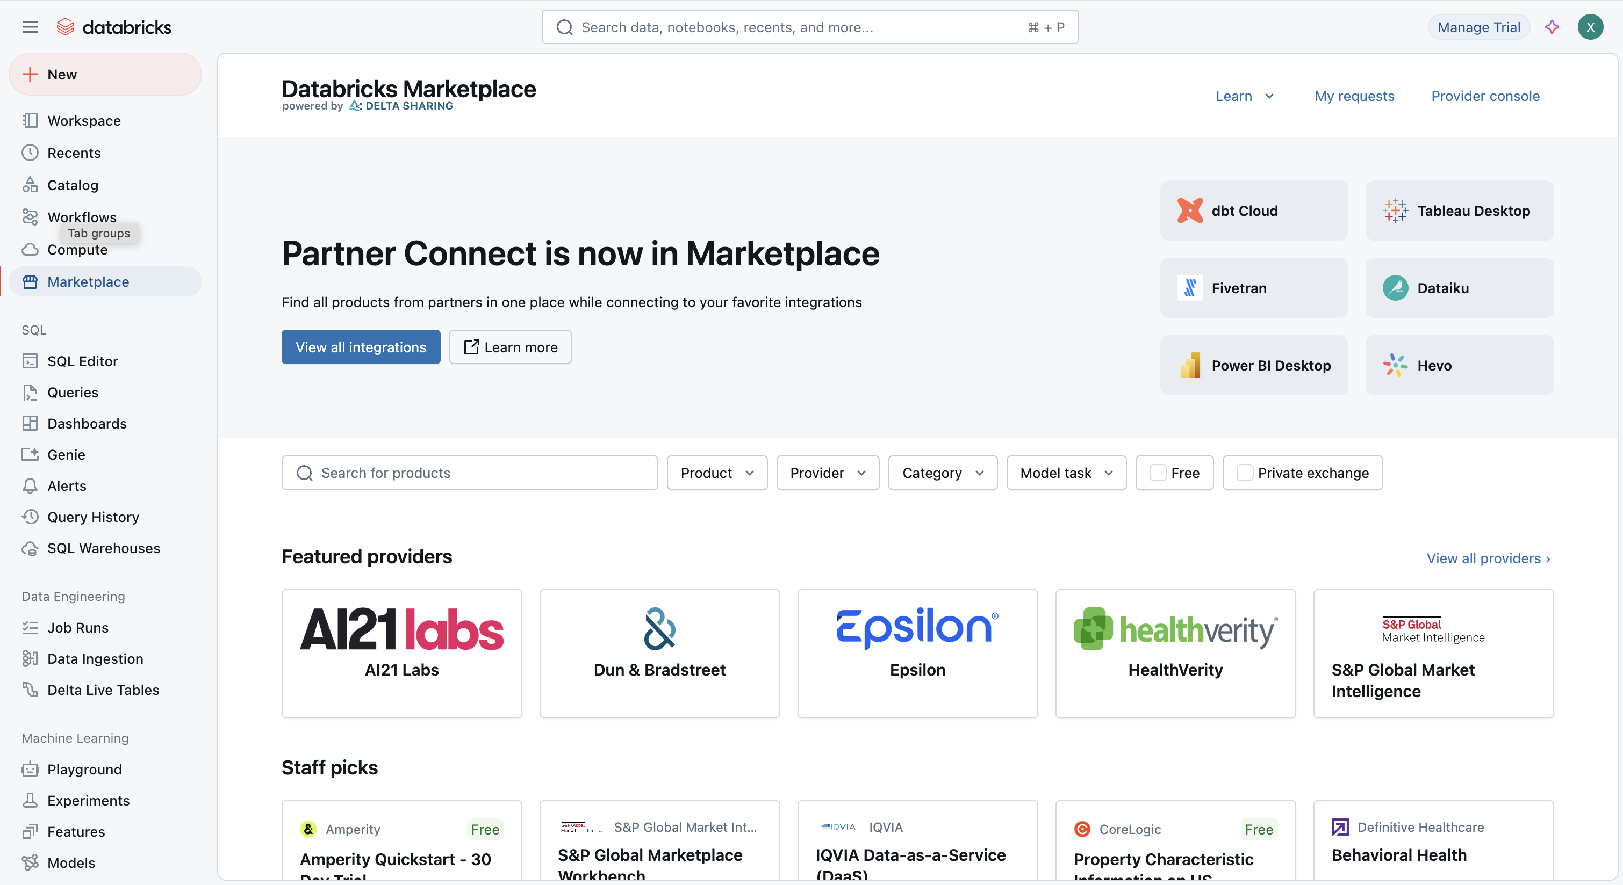1623x885 pixels.
Task: Open the My requests link
Action: [x=1354, y=96]
